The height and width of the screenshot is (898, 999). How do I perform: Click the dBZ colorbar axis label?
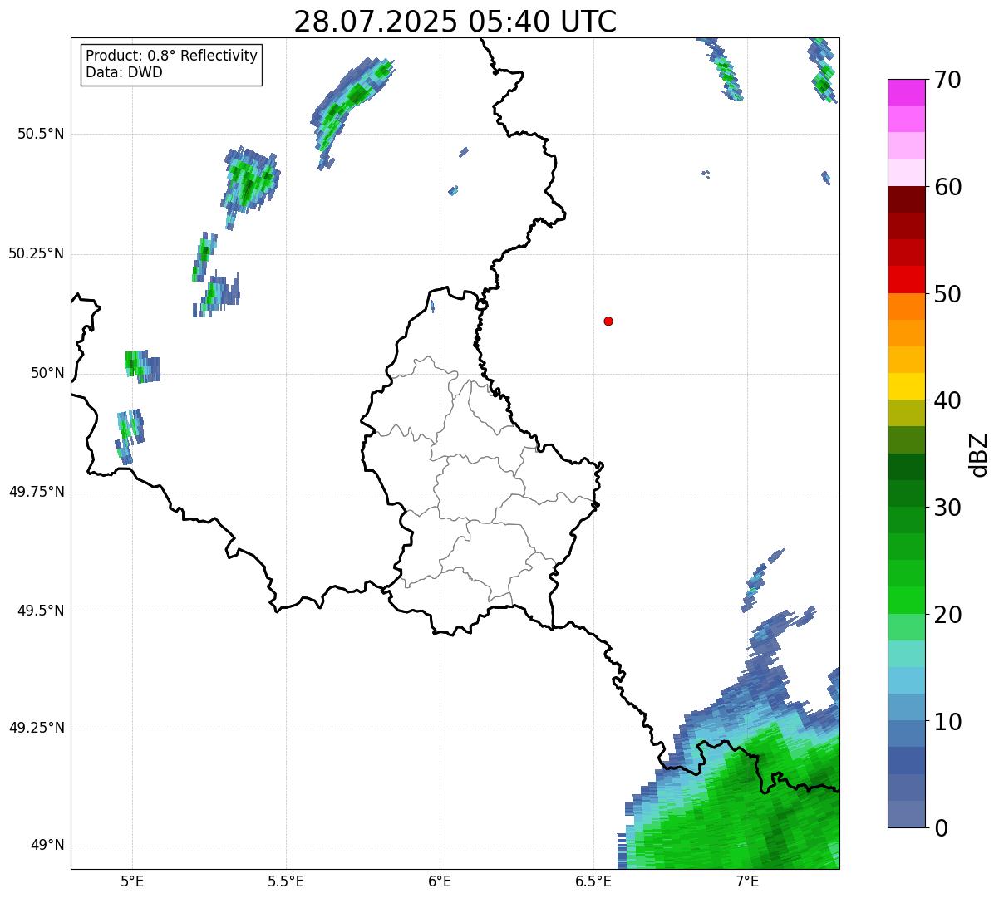(979, 454)
